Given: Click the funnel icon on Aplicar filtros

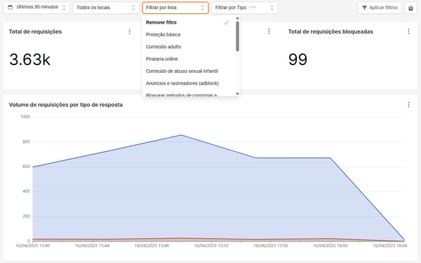Looking at the screenshot, I should (364, 8).
